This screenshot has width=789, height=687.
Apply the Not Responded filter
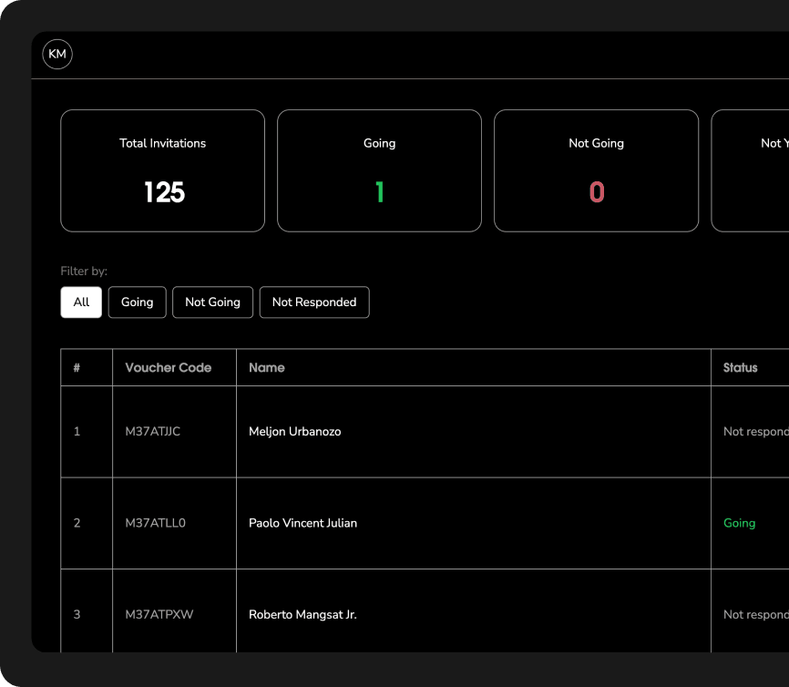click(314, 302)
